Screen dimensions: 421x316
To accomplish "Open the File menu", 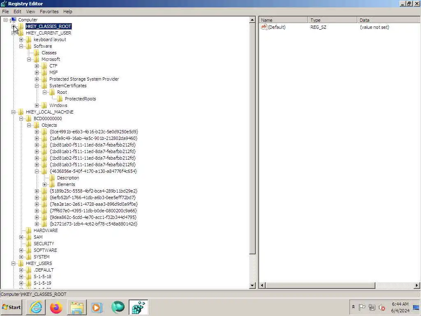I will [5, 12].
